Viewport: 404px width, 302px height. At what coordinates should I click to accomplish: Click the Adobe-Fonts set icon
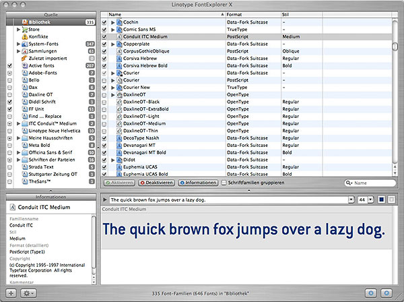25,73
